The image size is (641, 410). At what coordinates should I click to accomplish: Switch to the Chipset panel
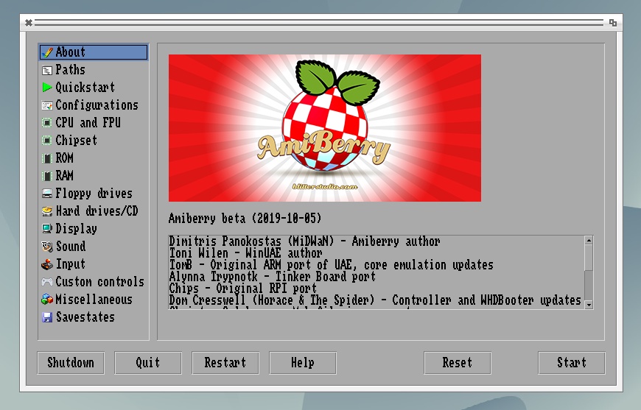[76, 141]
